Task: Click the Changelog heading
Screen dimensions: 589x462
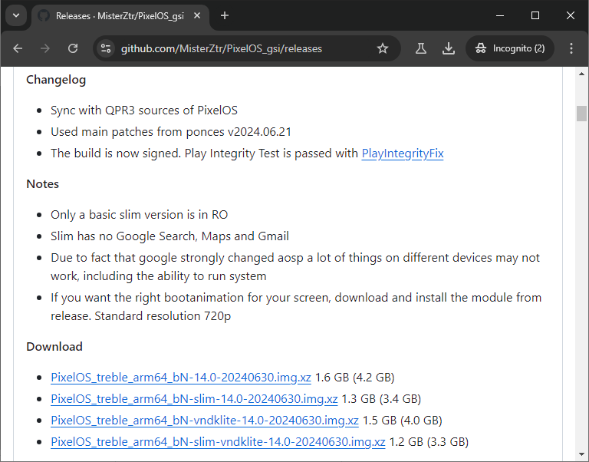Action: 56,80
